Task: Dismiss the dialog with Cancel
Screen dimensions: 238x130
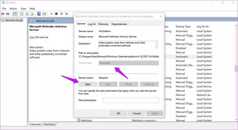Action: 137,113
